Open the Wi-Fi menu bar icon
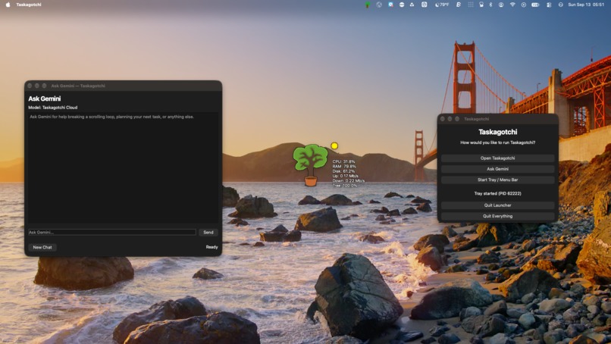 coord(512,5)
